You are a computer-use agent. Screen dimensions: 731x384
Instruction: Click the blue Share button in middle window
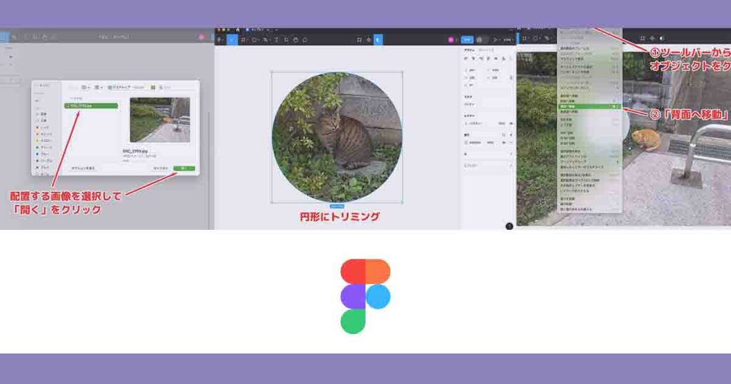coord(467,40)
